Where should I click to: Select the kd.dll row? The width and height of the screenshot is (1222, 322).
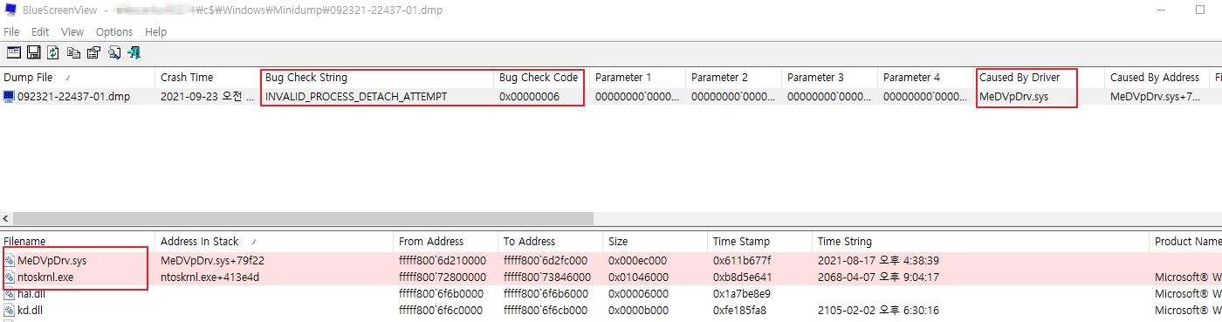click(611, 311)
